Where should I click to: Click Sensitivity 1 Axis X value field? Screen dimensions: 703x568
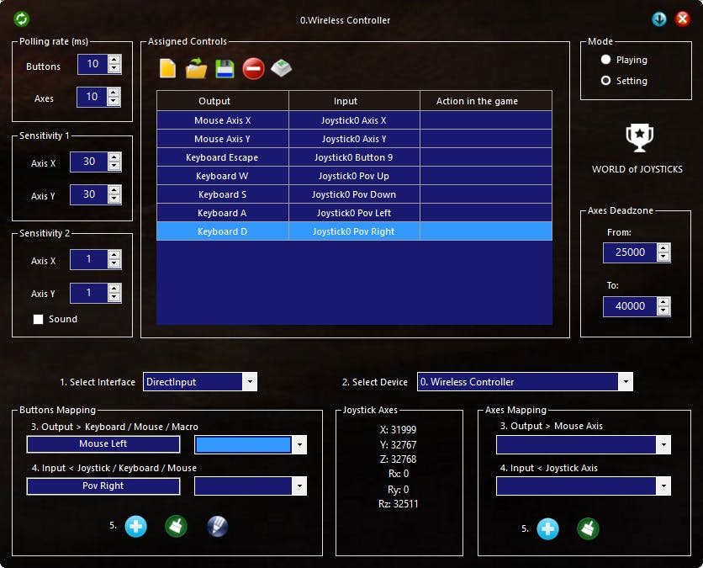(x=89, y=162)
